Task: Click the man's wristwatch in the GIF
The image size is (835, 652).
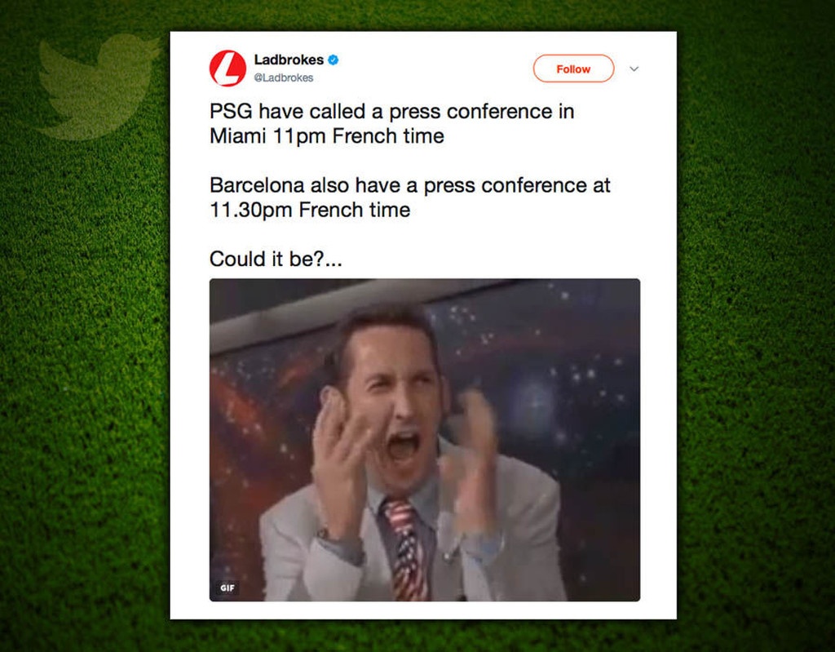Action: (x=324, y=533)
